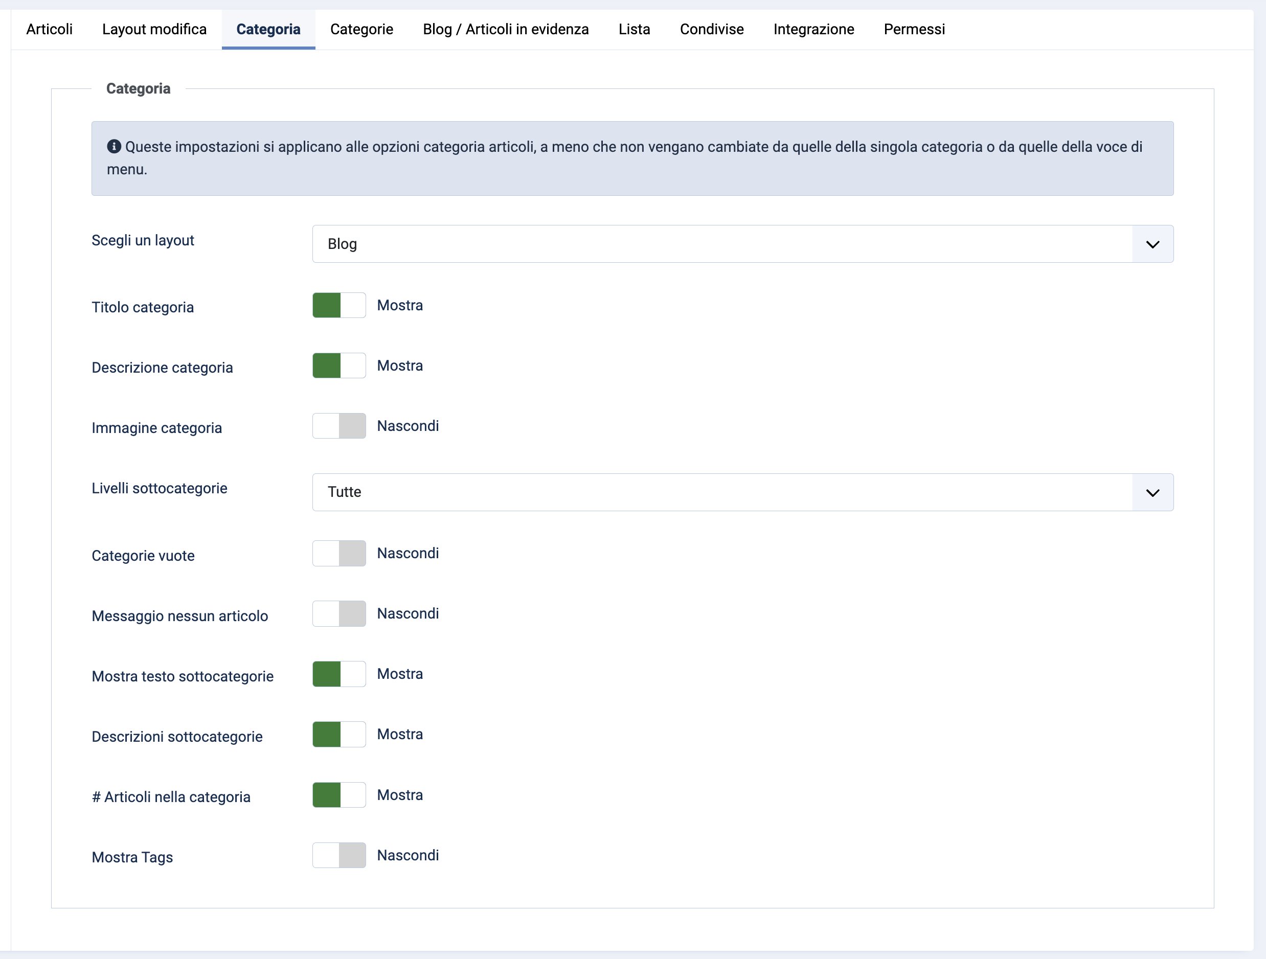Click the Mostra testo sottocategorie label
This screenshot has height=959, width=1266.
coord(183,676)
